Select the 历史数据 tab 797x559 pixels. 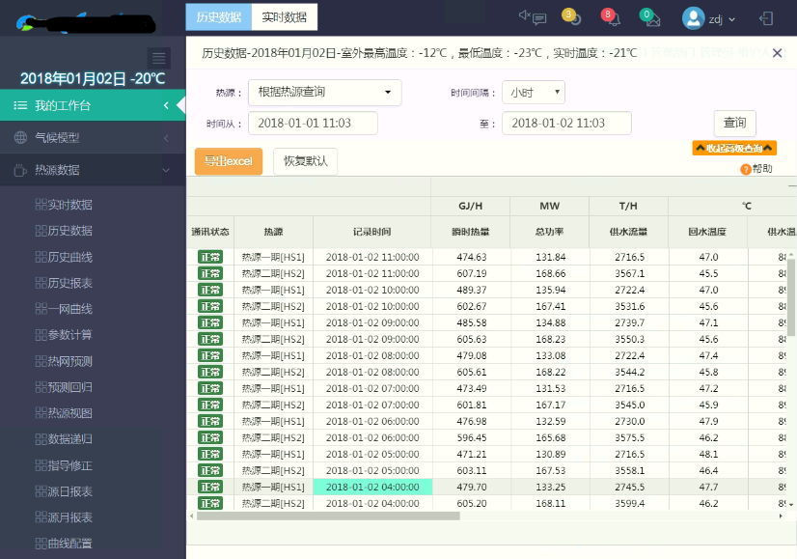[x=218, y=16]
